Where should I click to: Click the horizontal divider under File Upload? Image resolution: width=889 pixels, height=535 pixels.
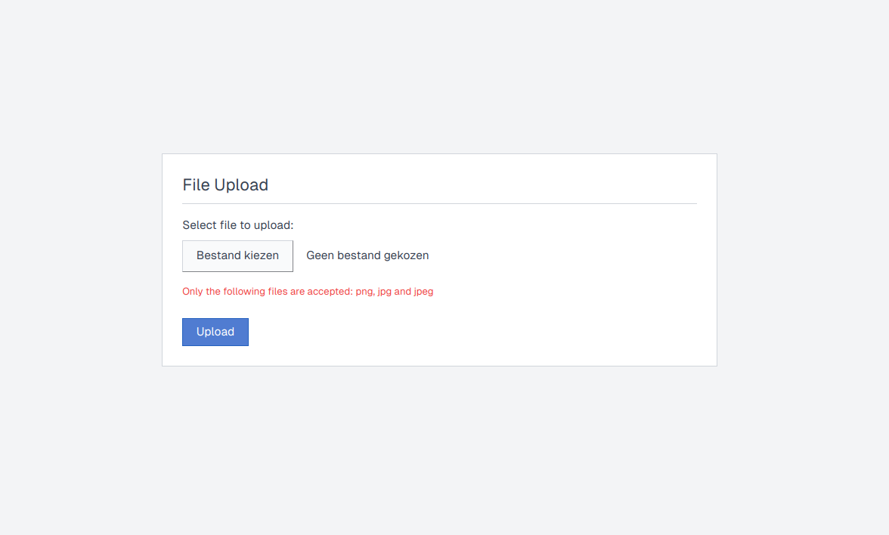pos(439,204)
